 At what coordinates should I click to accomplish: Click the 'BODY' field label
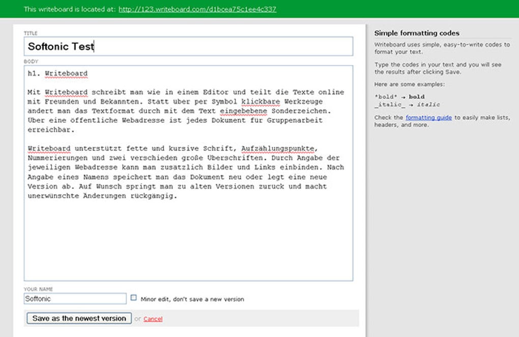(x=31, y=61)
